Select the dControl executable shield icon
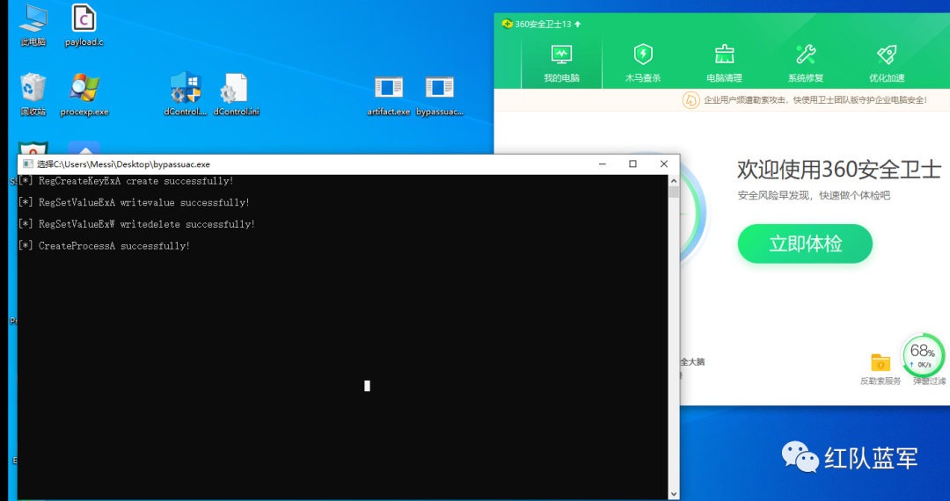950x501 pixels. point(186,95)
